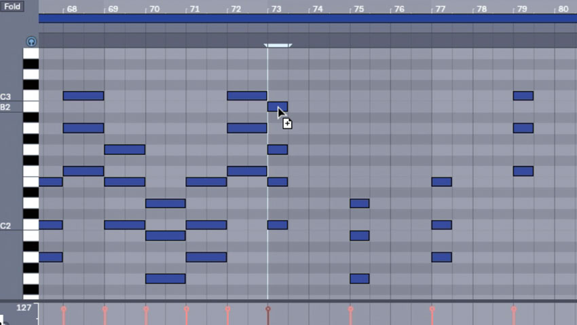Screen dimensions: 577x325
Task: Select the A2 note at bar 72
Action: click(x=247, y=129)
